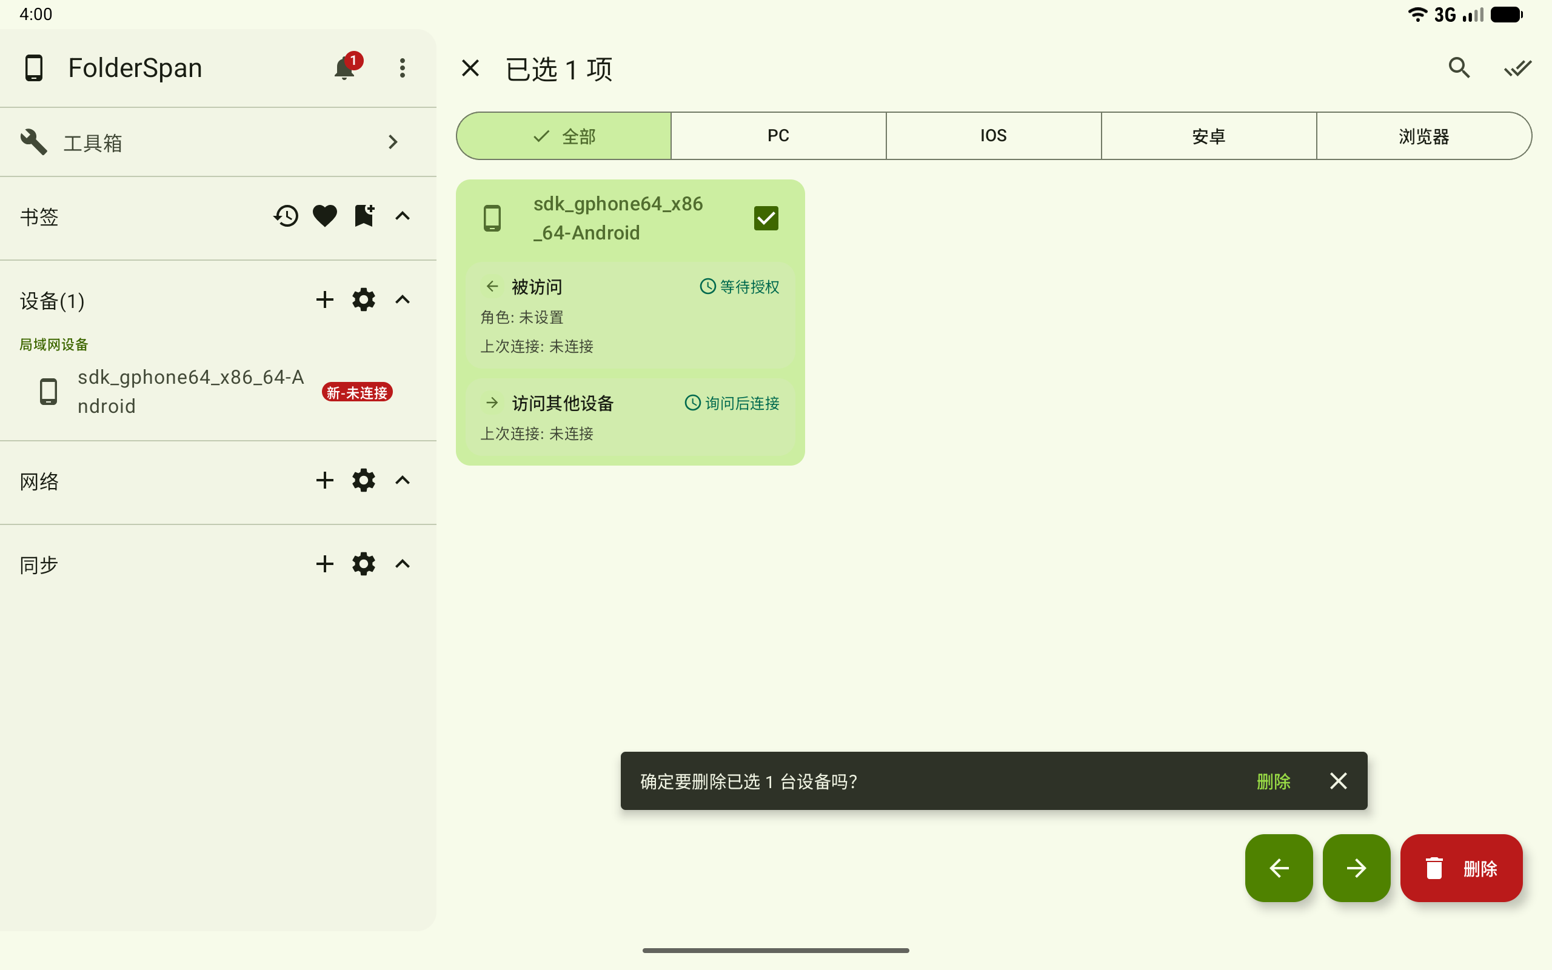Image resolution: width=1552 pixels, height=970 pixels.
Task: Click the FolderSpan phone icon
Action: pos(33,67)
